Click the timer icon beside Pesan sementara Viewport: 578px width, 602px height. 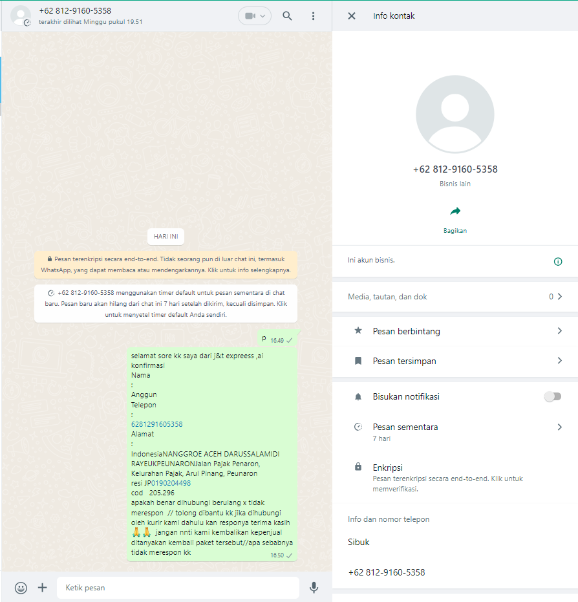(x=358, y=427)
